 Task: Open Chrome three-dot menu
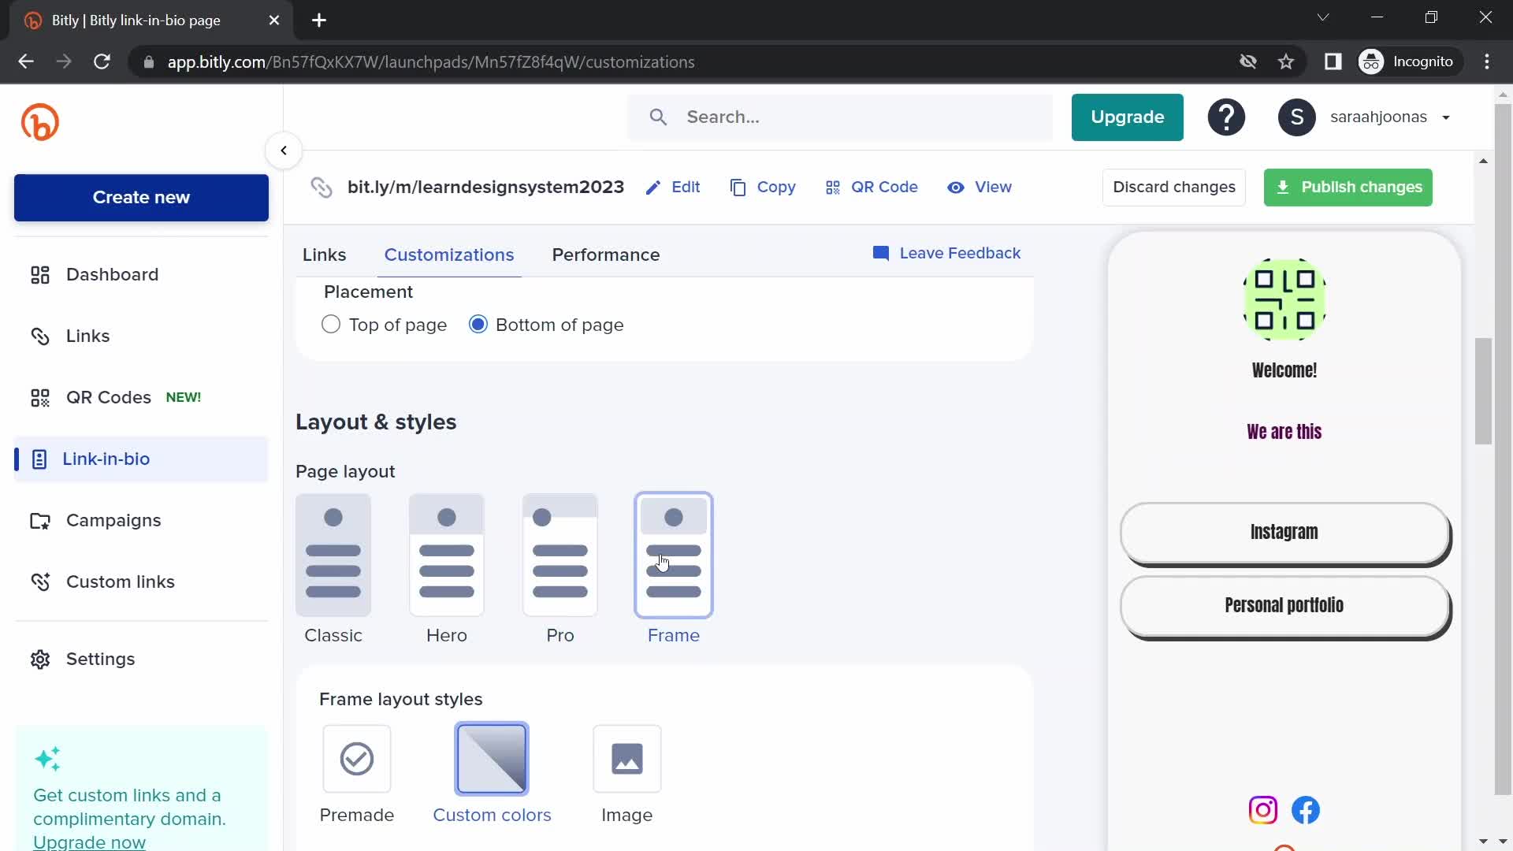pyautogui.click(x=1487, y=61)
